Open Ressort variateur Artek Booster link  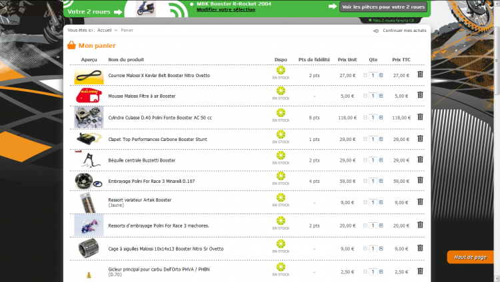coord(140,200)
